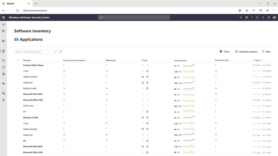
Task: Open browser share icon
Action: [x=267, y=11]
